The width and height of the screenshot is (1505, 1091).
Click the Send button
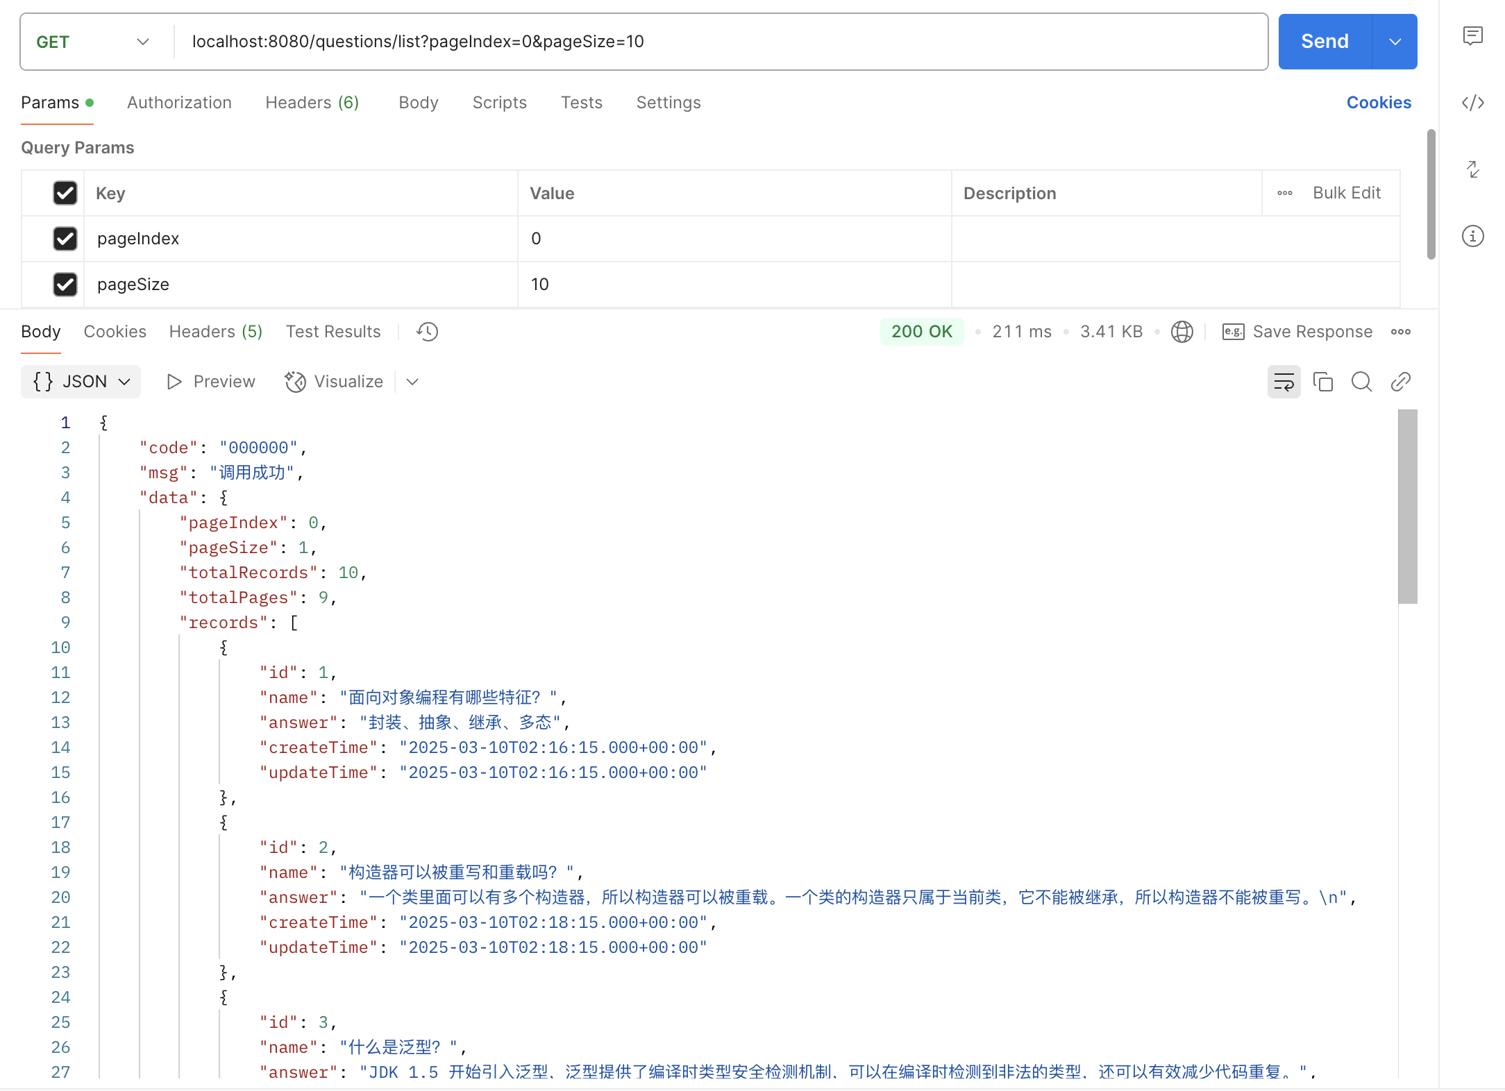coord(1324,42)
